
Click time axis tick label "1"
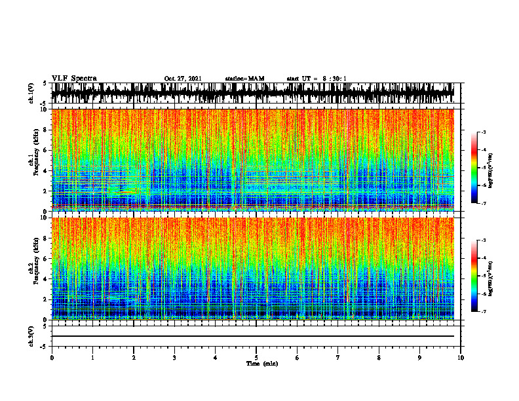coord(92,358)
